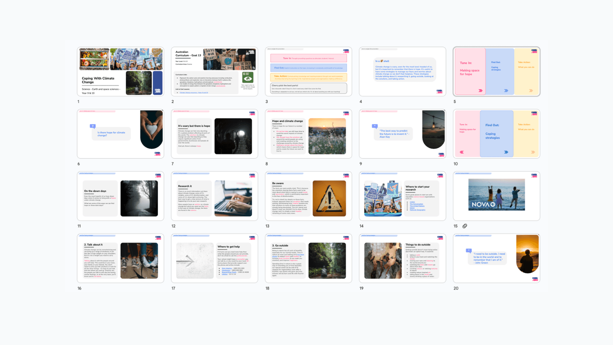This screenshot has width=613, height=345.
Task: Click the blue forward arrow on slide 10
Action: pos(506,152)
